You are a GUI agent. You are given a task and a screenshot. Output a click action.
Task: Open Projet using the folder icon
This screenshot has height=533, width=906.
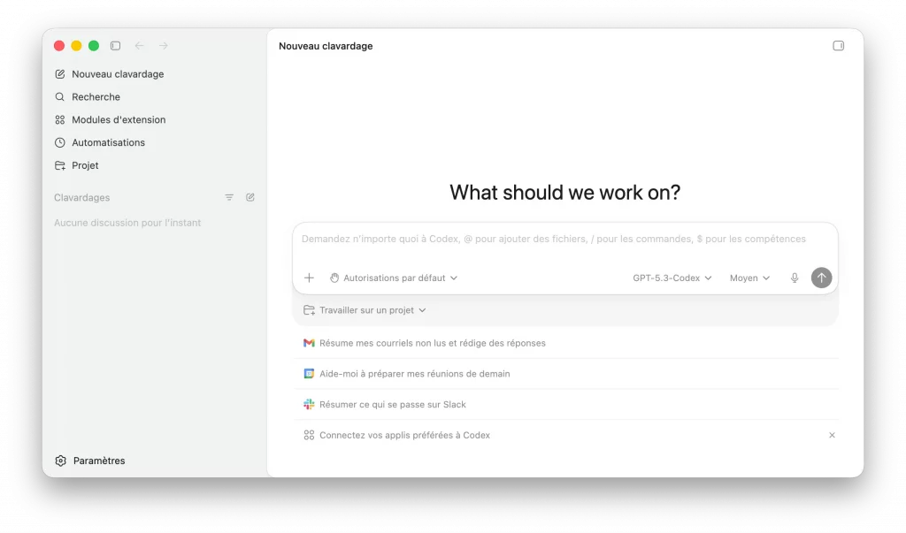click(x=59, y=165)
